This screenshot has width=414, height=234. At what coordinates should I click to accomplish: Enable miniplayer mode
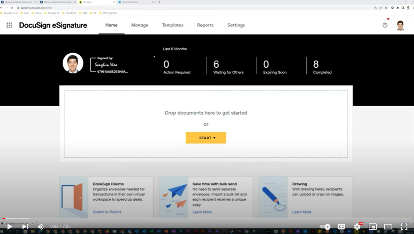tap(373, 227)
